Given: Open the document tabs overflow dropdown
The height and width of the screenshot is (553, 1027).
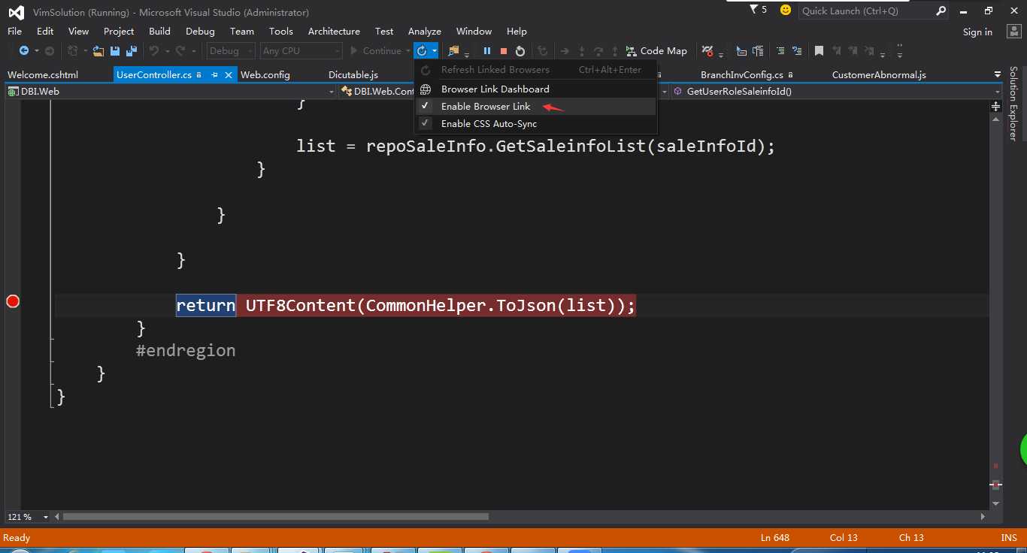Looking at the screenshot, I should coord(997,74).
